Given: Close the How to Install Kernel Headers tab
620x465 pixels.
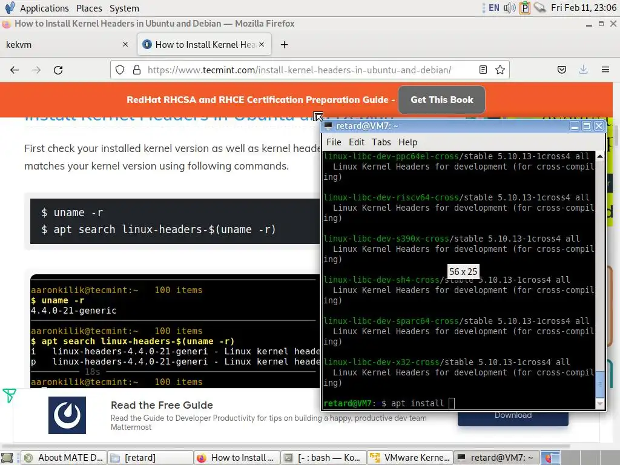Looking at the screenshot, I should 262,44.
